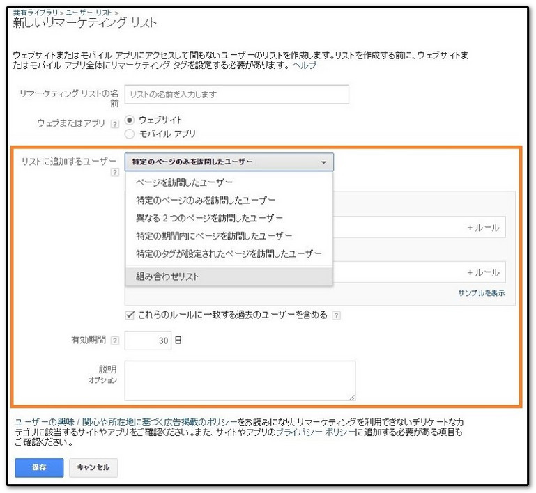Open the プライバシー ポリシー link
This screenshot has width=536, height=493.
pyautogui.click(x=315, y=432)
